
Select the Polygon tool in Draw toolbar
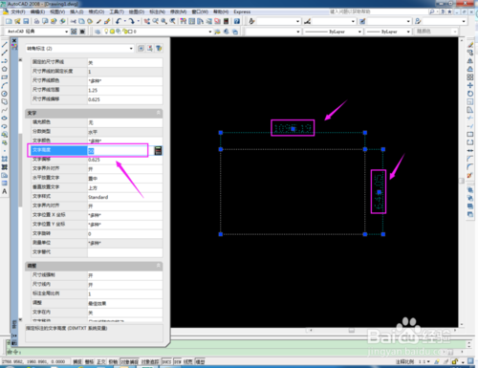(5, 69)
